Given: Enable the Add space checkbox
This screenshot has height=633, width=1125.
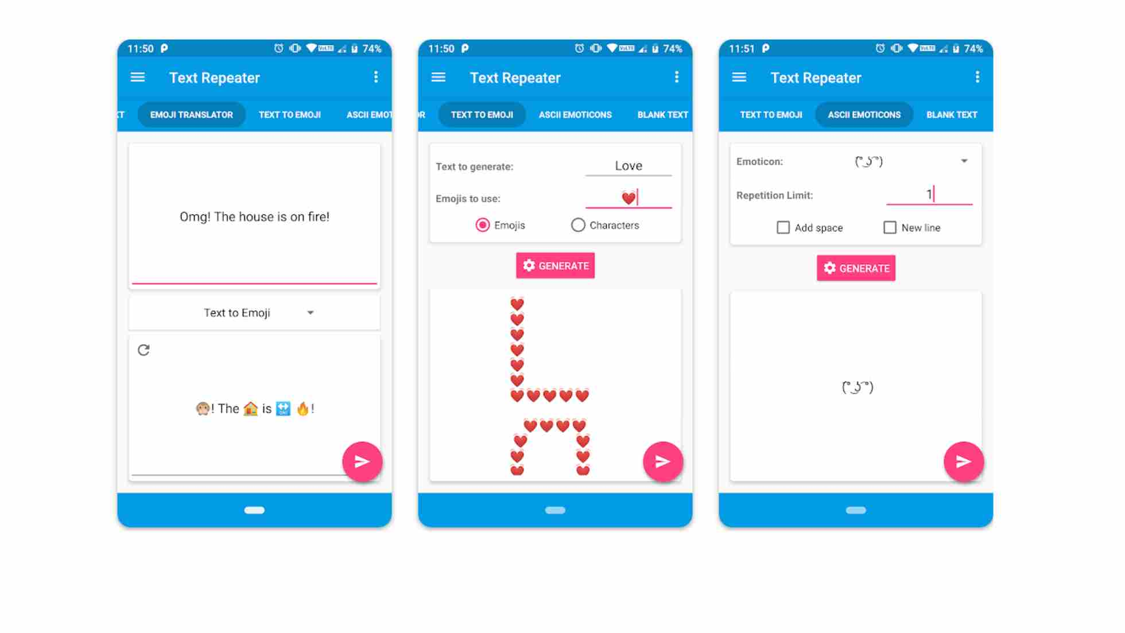Looking at the screenshot, I should tap(783, 227).
